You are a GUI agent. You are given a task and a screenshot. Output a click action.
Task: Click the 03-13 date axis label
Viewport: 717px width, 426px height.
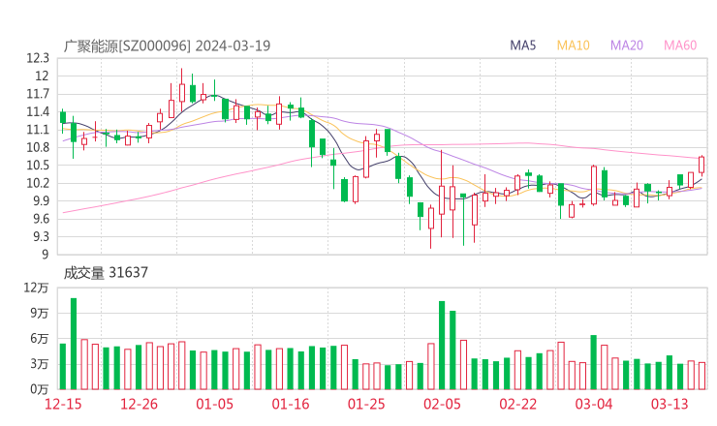670,404
